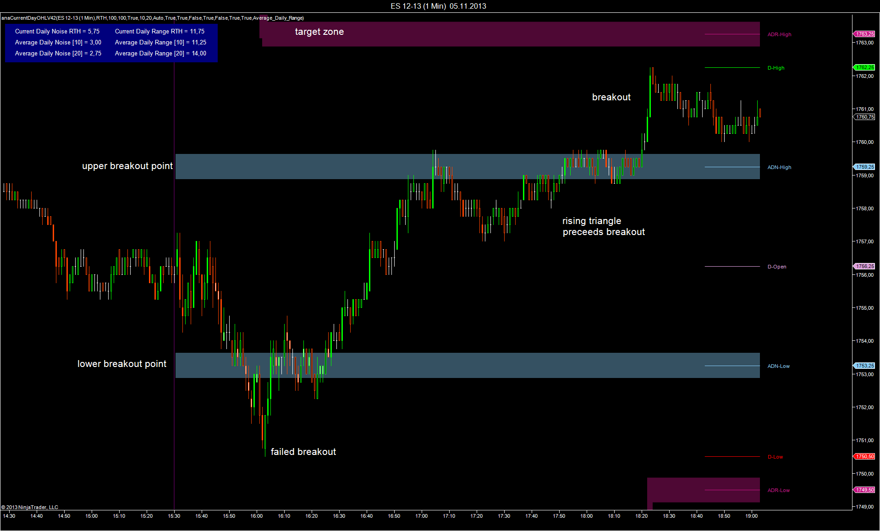Image resolution: width=880 pixels, height=531 pixels.
Task: Select the anaCurrentDayOHLV42 indicator label
Action: (x=153, y=18)
